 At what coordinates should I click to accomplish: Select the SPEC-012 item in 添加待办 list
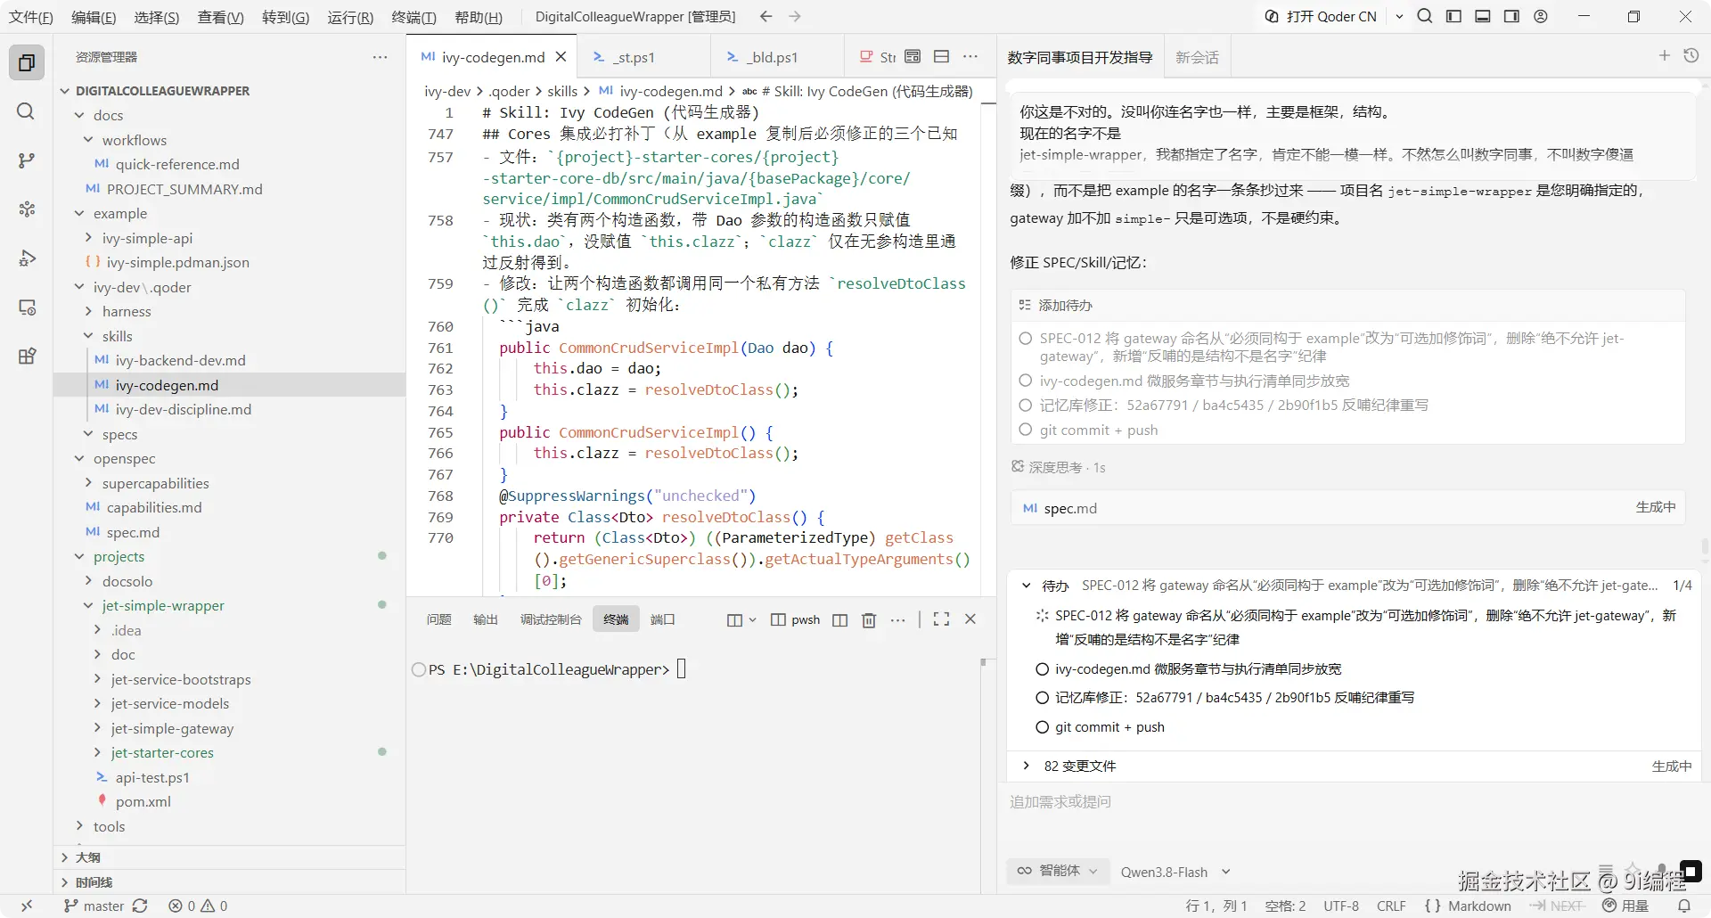[1025, 339]
